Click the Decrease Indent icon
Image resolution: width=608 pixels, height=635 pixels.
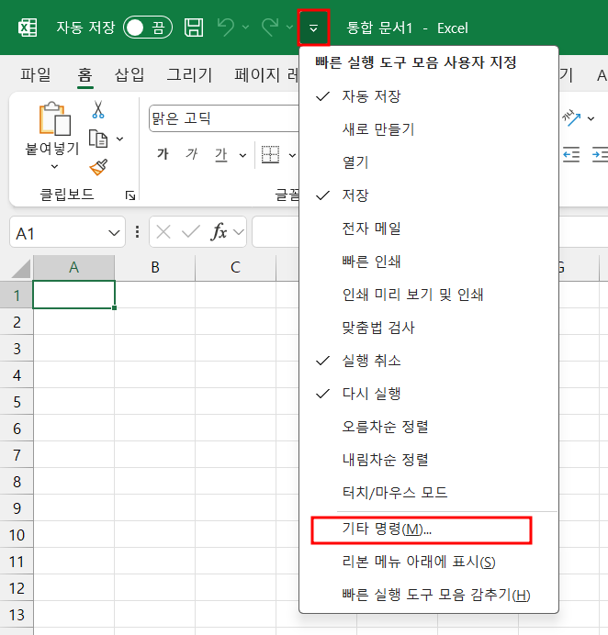[571, 154]
